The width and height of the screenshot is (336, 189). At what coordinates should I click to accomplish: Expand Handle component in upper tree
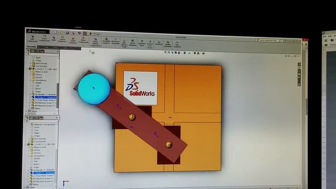click(30, 94)
